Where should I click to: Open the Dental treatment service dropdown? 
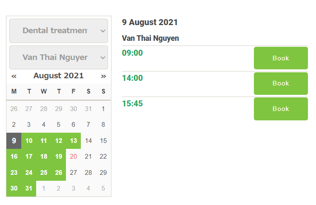pyautogui.click(x=59, y=31)
